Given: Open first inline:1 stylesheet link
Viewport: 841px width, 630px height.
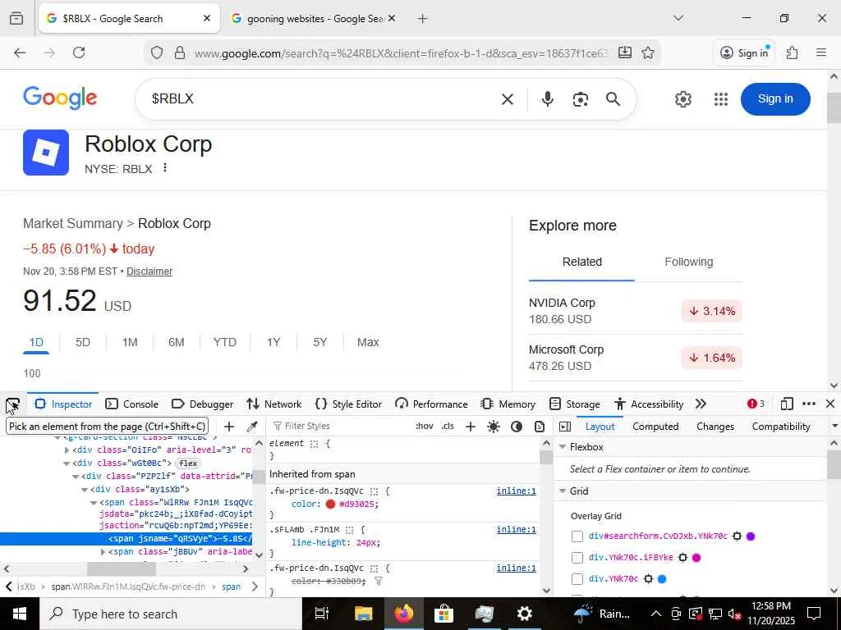Looking at the screenshot, I should coord(516,491).
